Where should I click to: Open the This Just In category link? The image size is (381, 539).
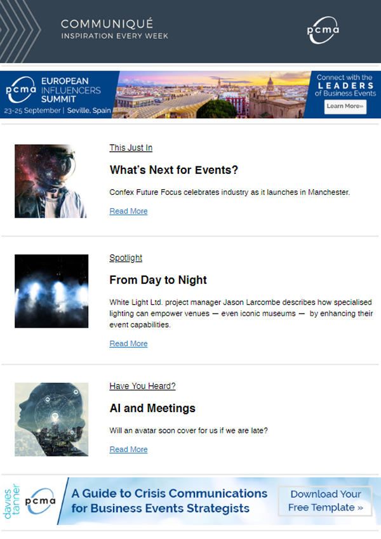click(131, 148)
